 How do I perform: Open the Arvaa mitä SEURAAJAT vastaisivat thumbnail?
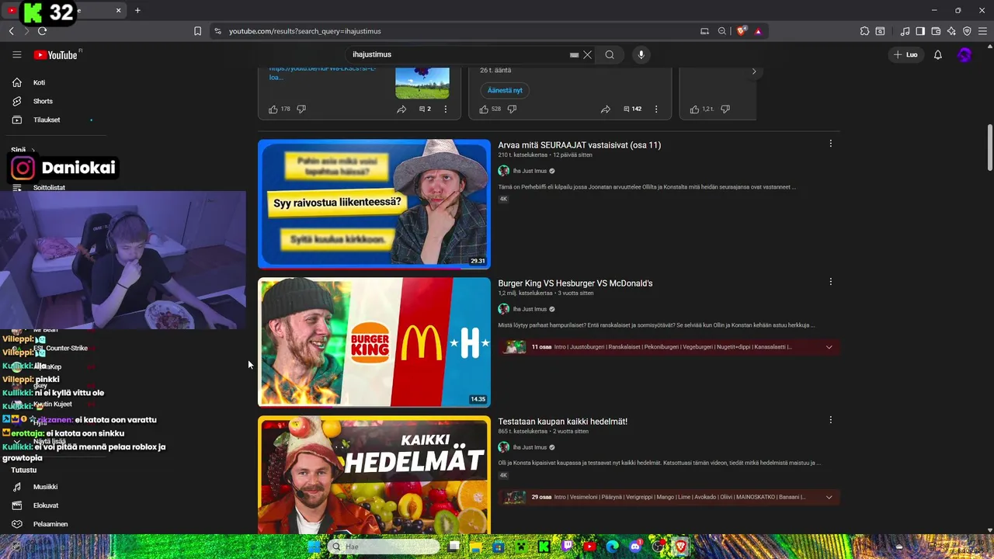[x=374, y=204]
